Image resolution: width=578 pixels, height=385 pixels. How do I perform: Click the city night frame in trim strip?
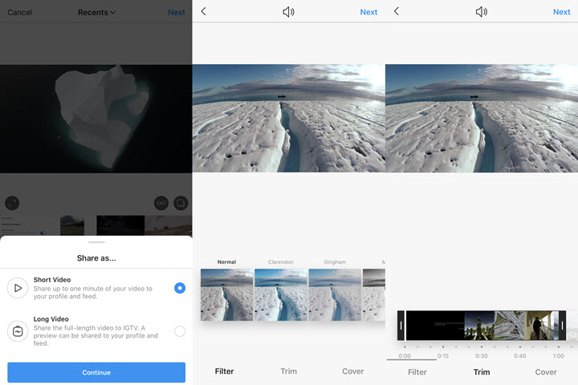(x=478, y=326)
